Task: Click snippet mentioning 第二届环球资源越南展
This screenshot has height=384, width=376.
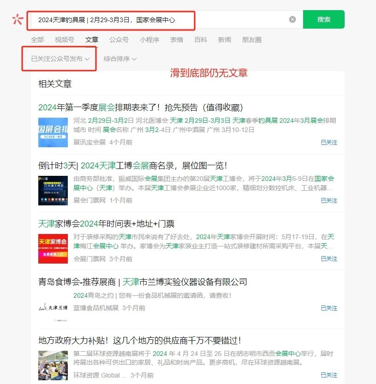Action: [203, 358]
